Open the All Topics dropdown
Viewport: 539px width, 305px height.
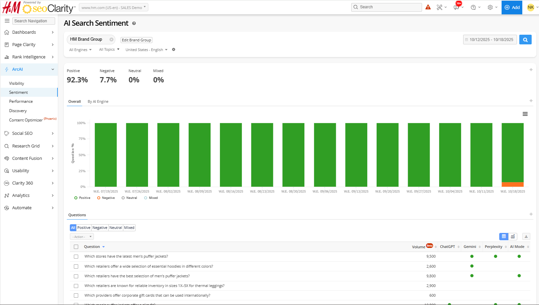click(109, 50)
